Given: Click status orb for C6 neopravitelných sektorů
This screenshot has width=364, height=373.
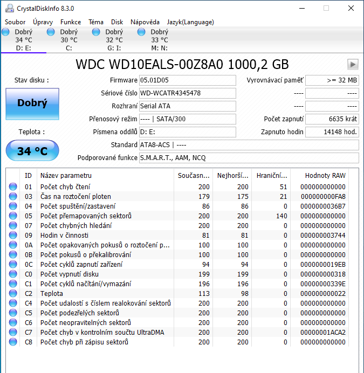Looking at the screenshot, I should point(13,322).
